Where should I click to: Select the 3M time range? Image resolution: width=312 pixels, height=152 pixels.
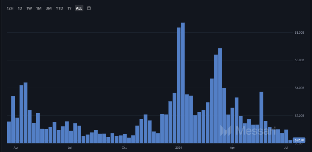tap(49, 8)
